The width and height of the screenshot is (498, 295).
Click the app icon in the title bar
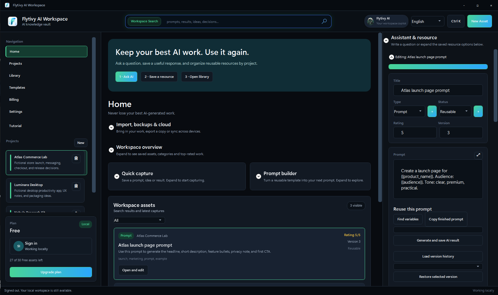[7, 5]
